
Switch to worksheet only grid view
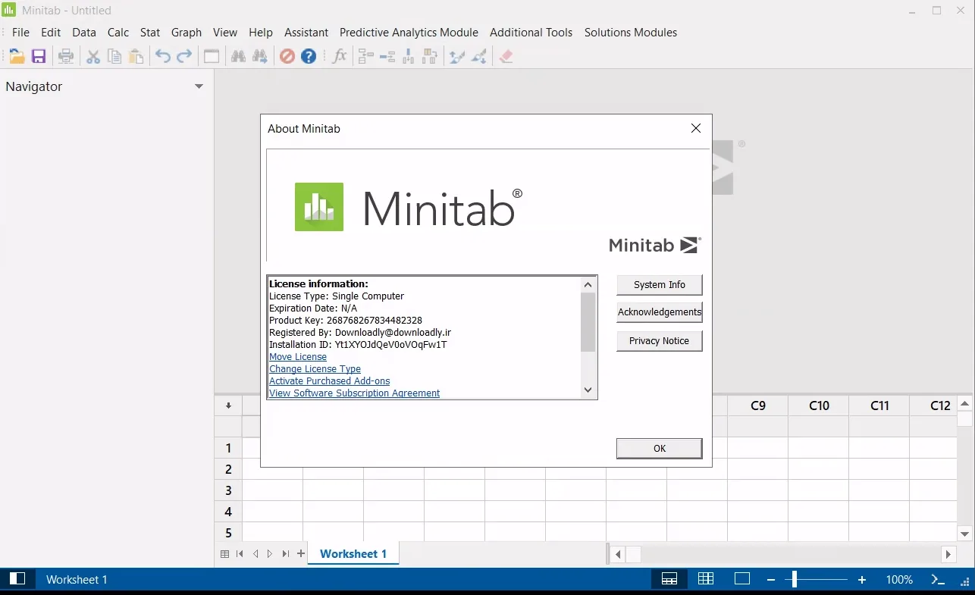point(706,579)
